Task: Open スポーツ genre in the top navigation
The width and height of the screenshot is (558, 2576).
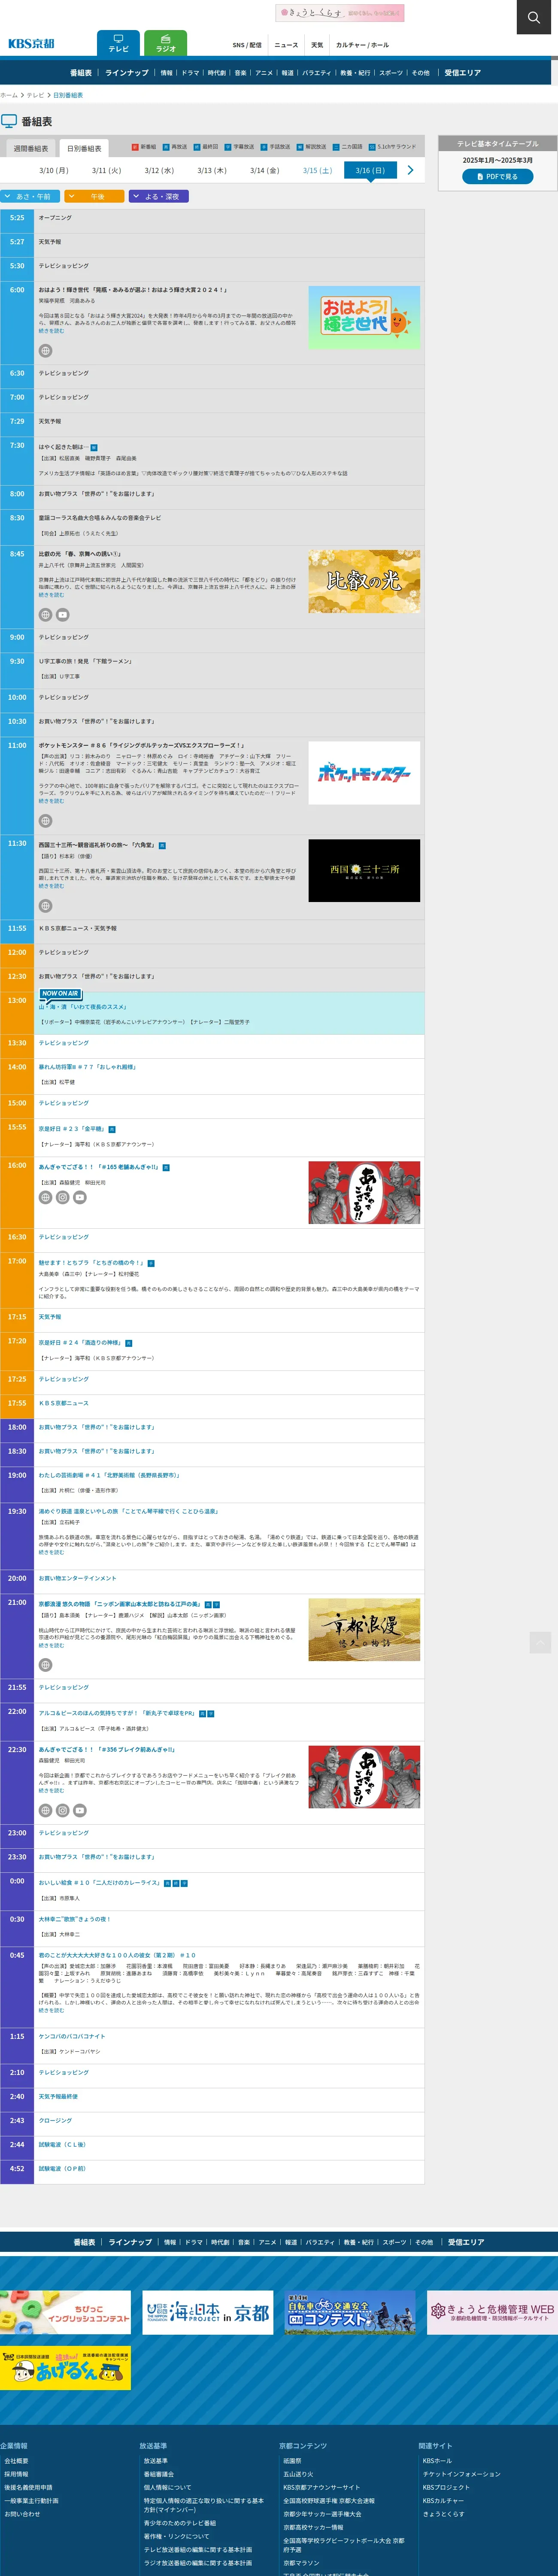Action: [x=391, y=73]
